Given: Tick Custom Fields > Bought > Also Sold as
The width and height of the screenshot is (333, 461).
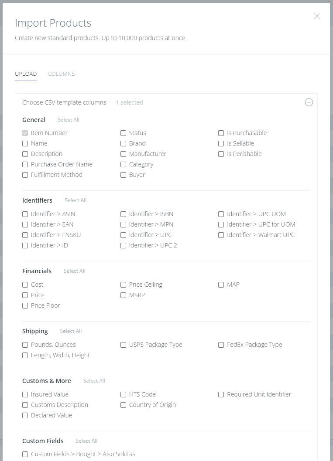Looking at the screenshot, I should (x=25, y=454).
